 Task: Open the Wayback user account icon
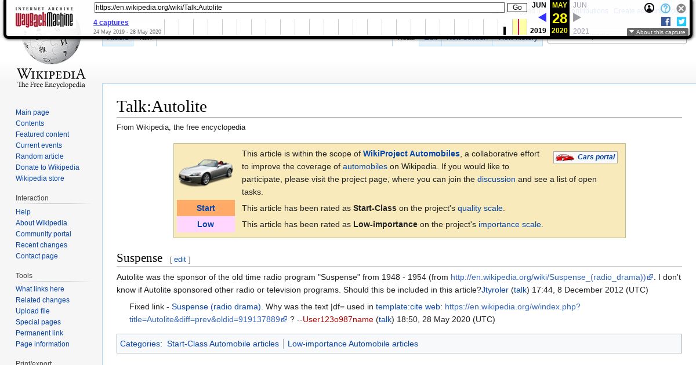650,8
